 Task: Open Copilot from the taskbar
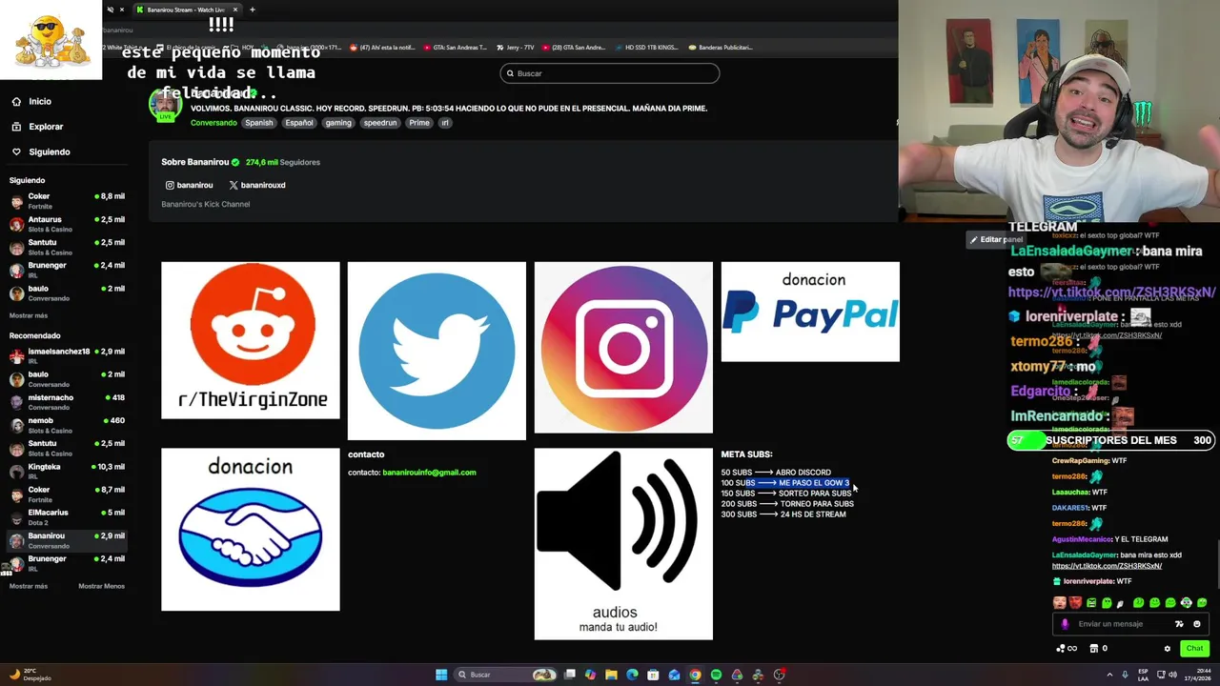tap(590, 675)
